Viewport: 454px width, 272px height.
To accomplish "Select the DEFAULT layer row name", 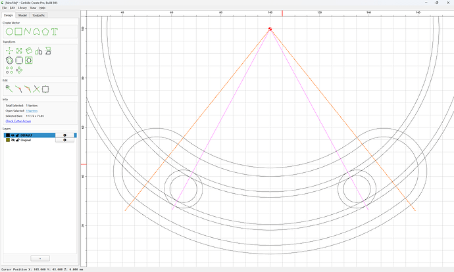I will coord(26,135).
